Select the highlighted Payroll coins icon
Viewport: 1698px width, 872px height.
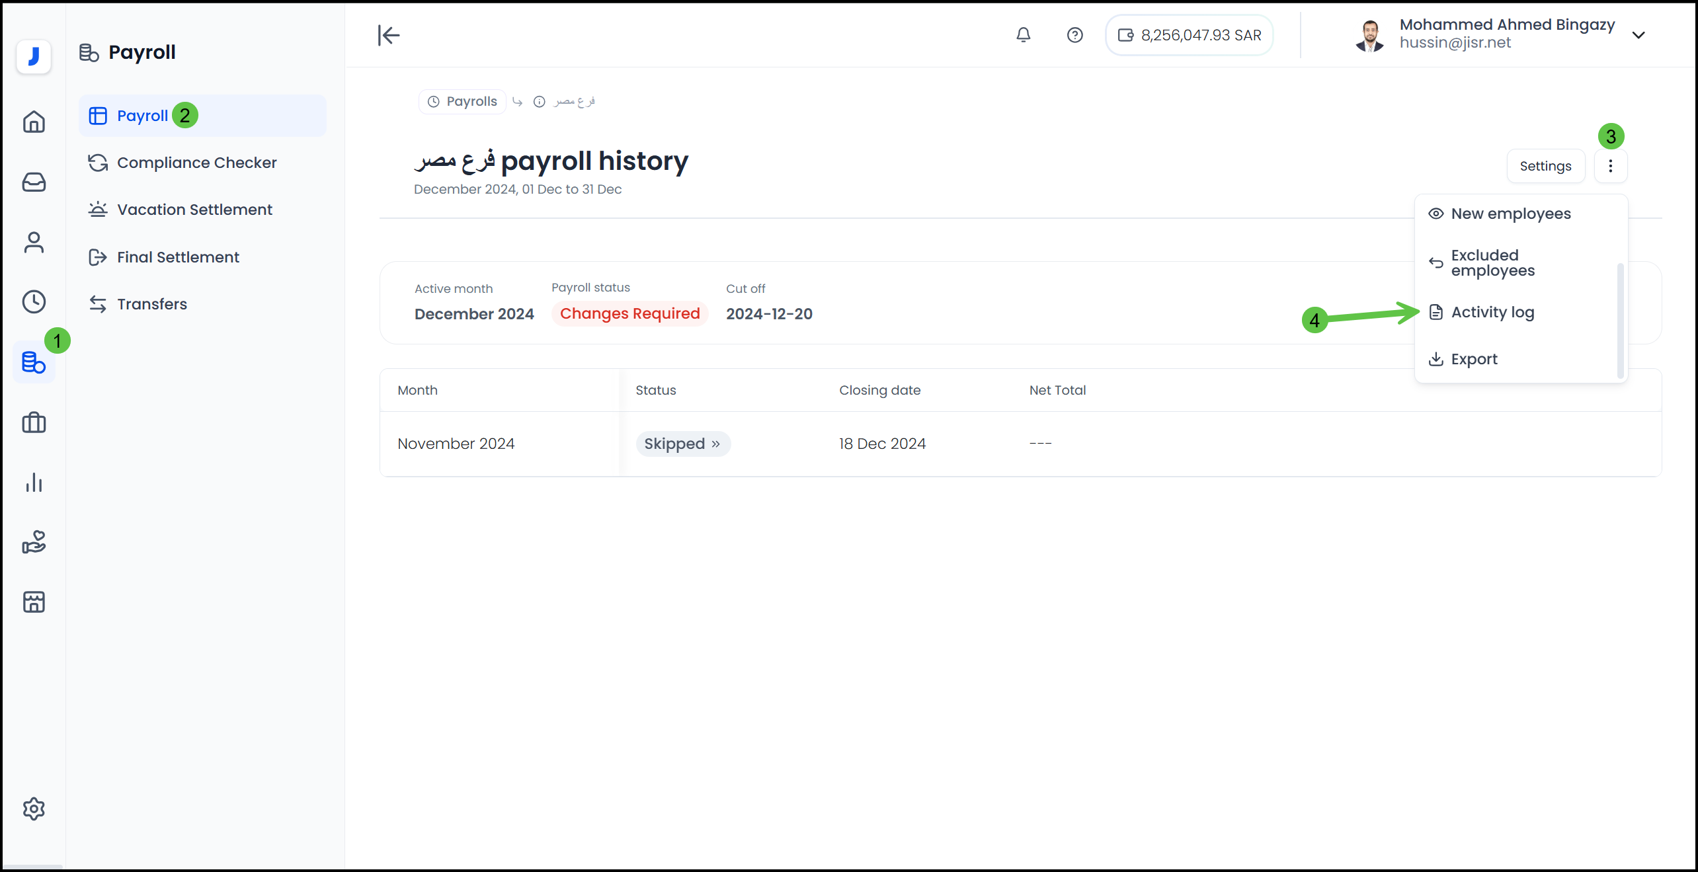pyautogui.click(x=34, y=362)
